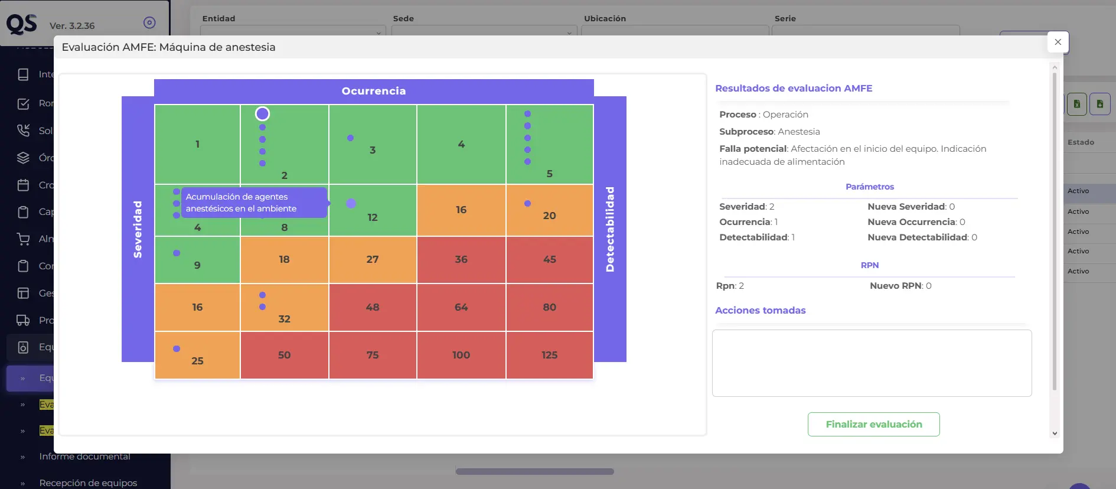1116x489 pixels.
Task: Open the equipment device icon in the sidebar
Action: [23, 347]
